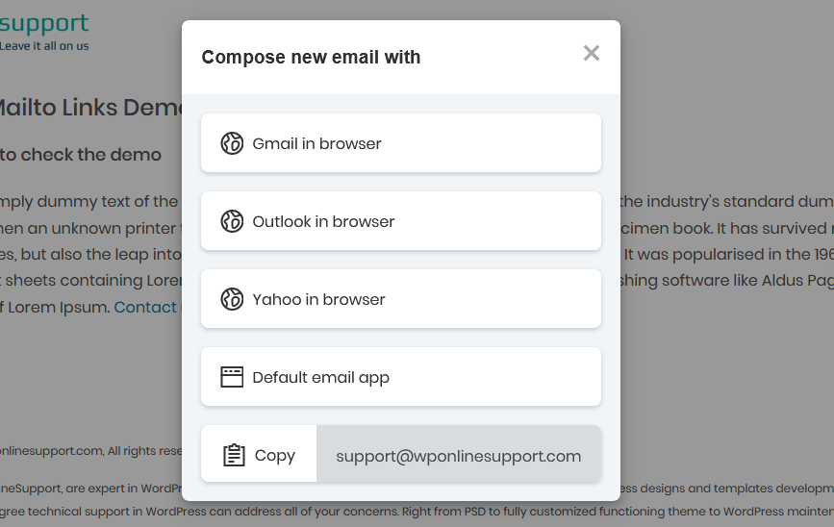Click the globe icon beside Yahoo
Screen dimensions: 834x527
pos(232,299)
